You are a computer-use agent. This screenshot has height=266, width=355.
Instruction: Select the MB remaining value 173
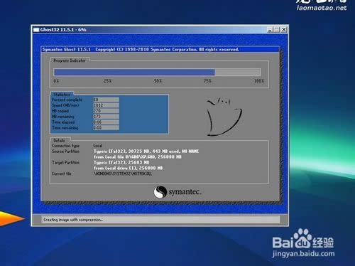[x=106, y=117]
